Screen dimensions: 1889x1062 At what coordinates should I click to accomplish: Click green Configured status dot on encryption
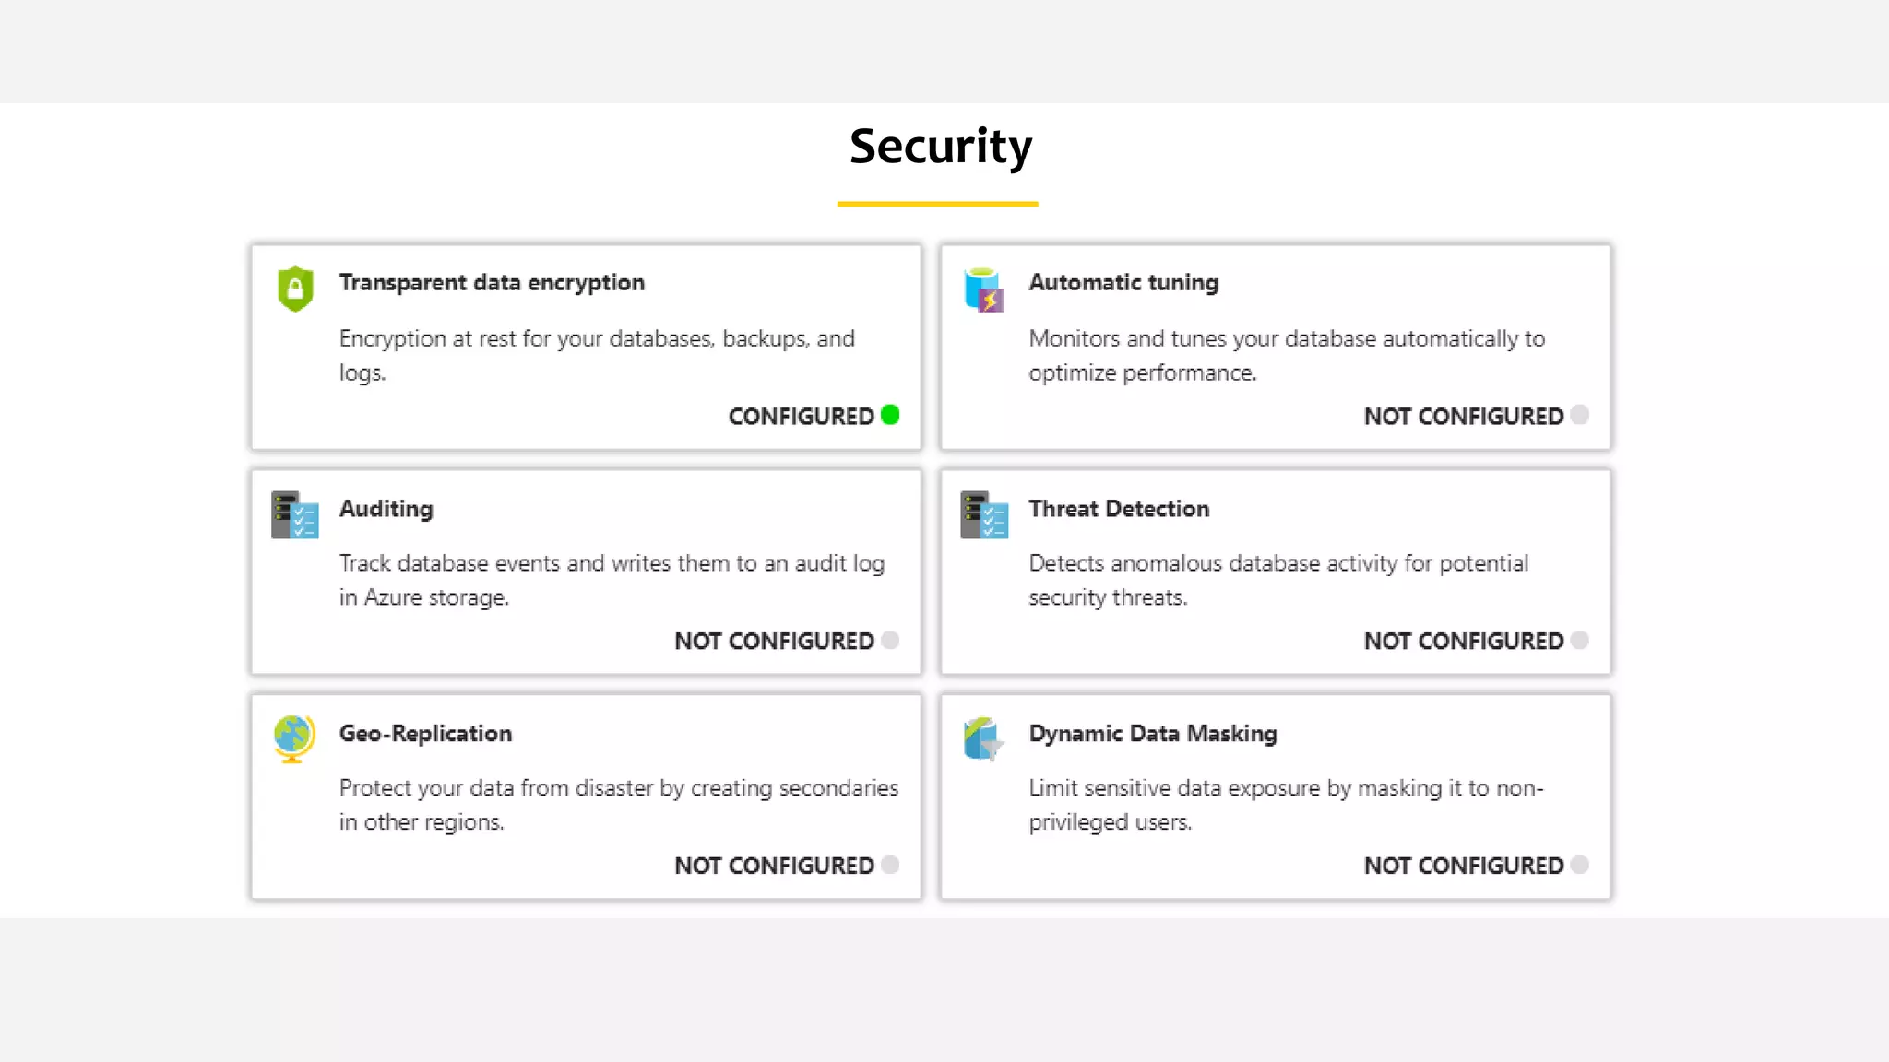890,415
